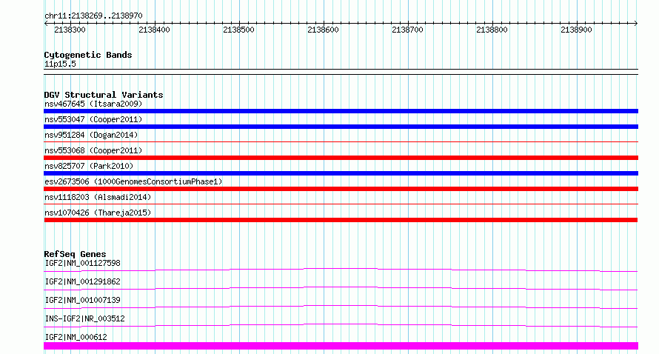Click the red bar under nsv553068
The image size is (659, 354).
pos(341,158)
